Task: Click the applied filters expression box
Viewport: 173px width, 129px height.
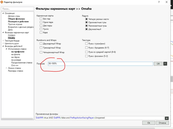Action: coord(99,118)
